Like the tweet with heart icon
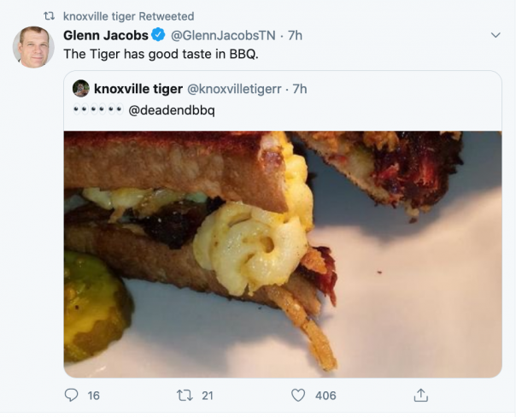 coord(298,396)
